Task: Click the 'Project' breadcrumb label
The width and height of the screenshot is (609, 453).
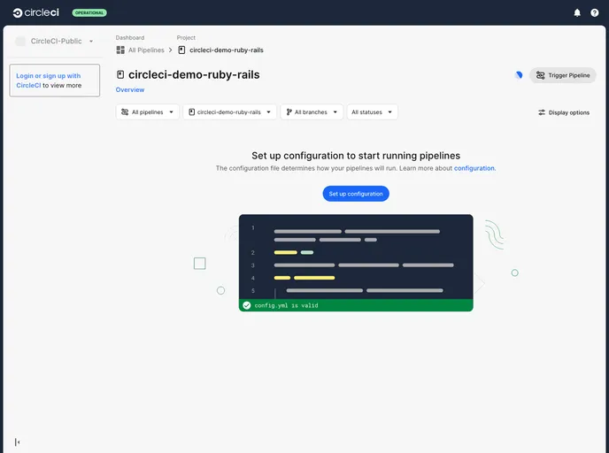Action: click(x=186, y=38)
